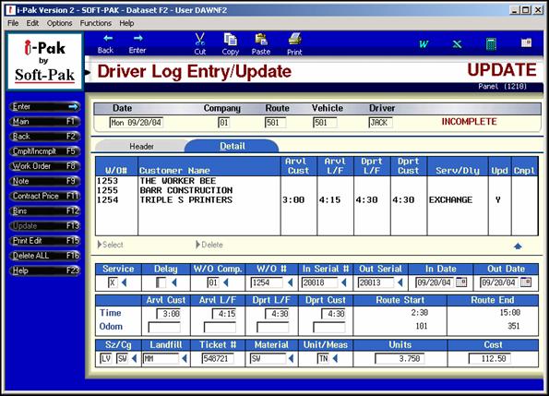Open the In Date calendar picker
The height and width of the screenshot is (396, 549).
461,282
